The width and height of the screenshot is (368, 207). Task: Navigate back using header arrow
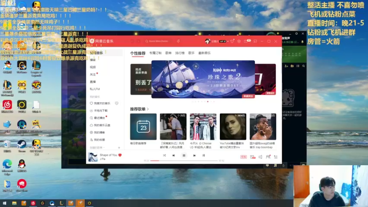(132, 41)
